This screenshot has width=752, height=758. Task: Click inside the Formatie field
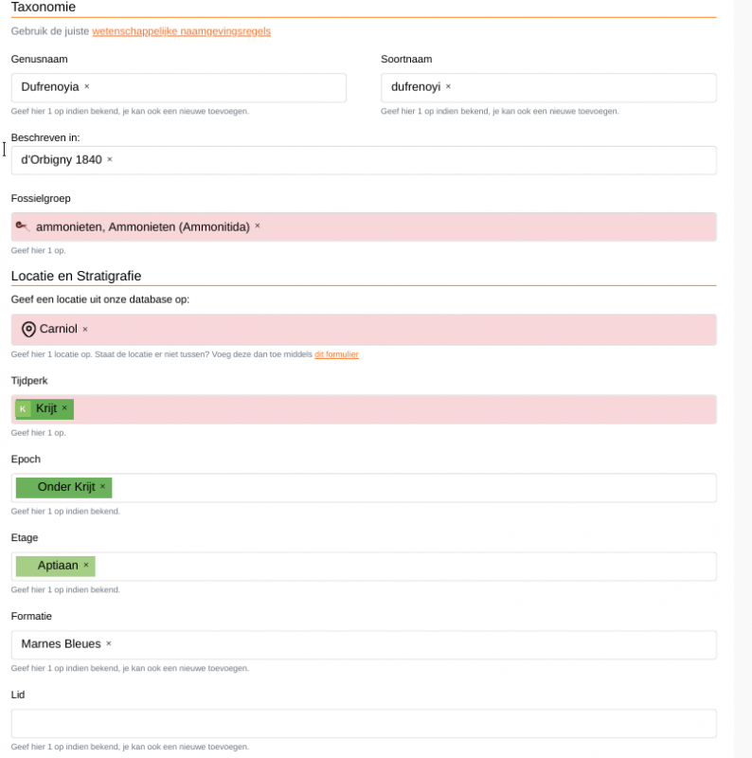407,644
